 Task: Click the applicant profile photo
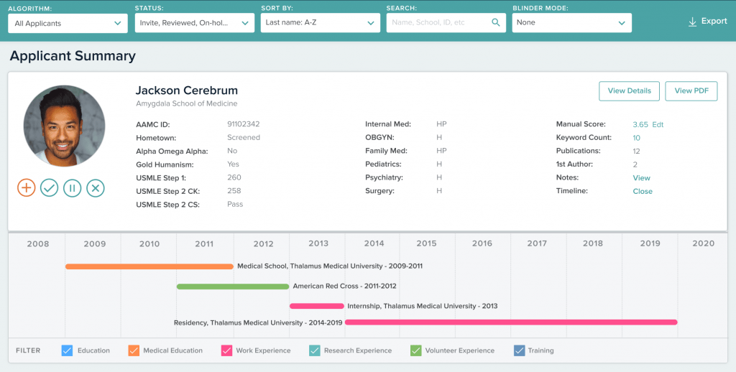(64, 126)
